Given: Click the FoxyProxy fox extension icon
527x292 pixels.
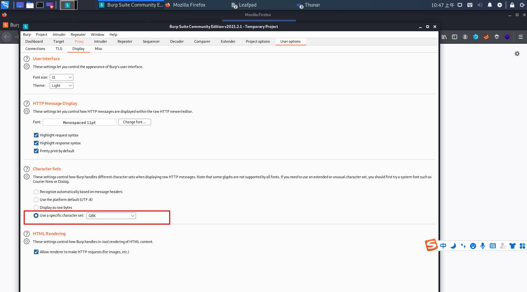Looking at the screenshot, I should (x=486, y=37).
